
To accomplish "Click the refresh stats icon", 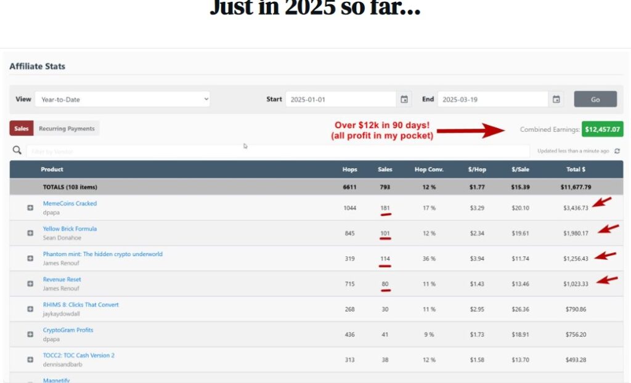I will point(617,151).
